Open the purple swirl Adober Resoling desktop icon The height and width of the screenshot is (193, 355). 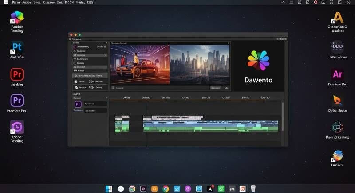[x=17, y=127]
